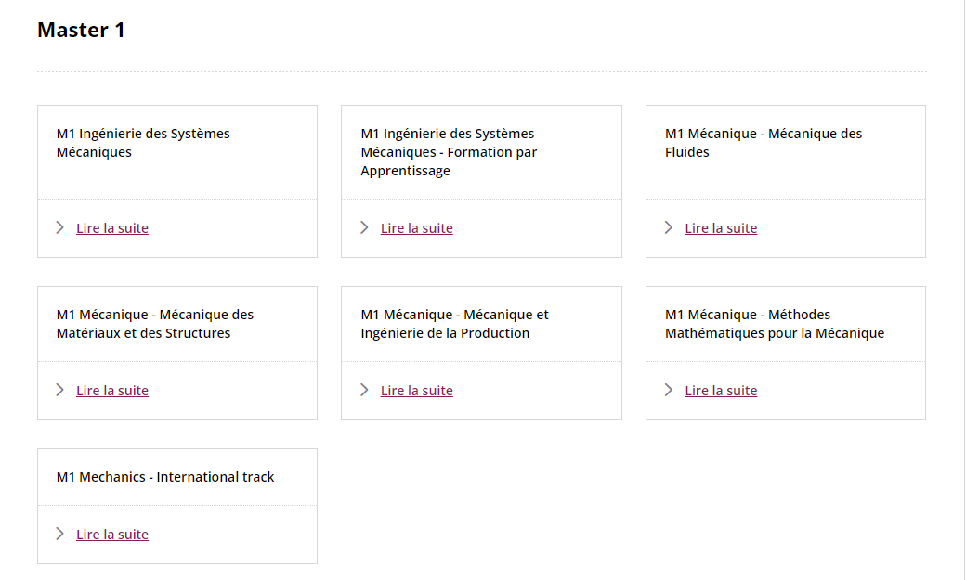The width and height of the screenshot is (966, 580).
Task: Open 'Lire la suite' for M1 Ingénierie des Systèmes Mécaniques
Action: click(x=112, y=228)
